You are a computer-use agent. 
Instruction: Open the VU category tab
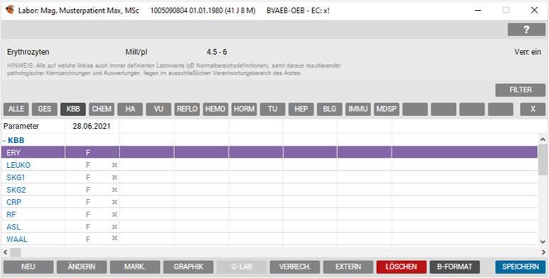pos(159,109)
